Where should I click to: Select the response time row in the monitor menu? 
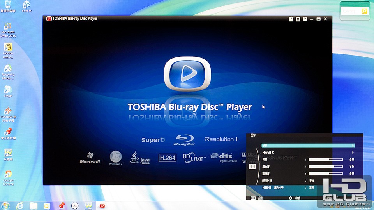point(308,181)
